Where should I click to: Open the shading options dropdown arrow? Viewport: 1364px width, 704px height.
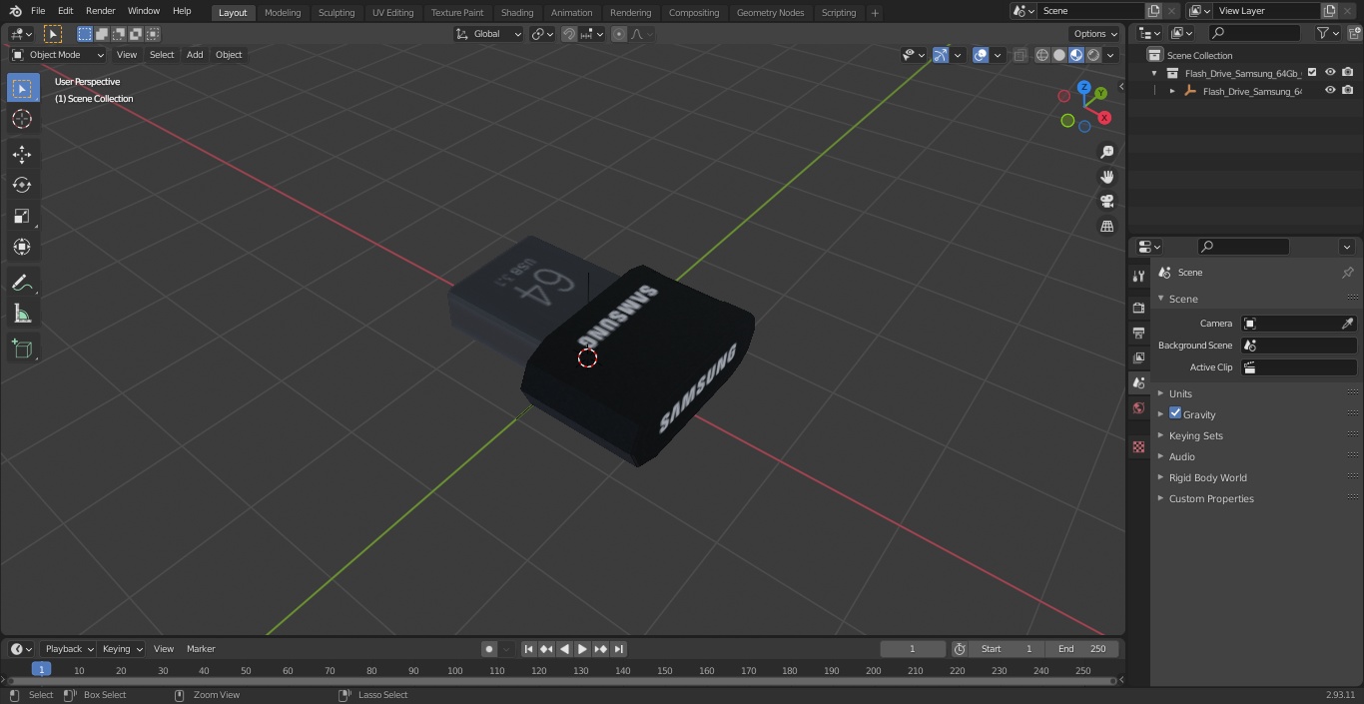(x=1110, y=55)
